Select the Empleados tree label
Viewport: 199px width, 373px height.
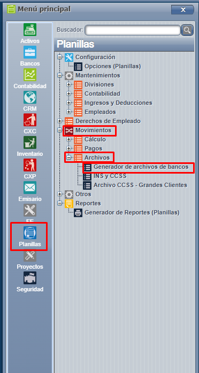pyautogui.click(x=100, y=112)
